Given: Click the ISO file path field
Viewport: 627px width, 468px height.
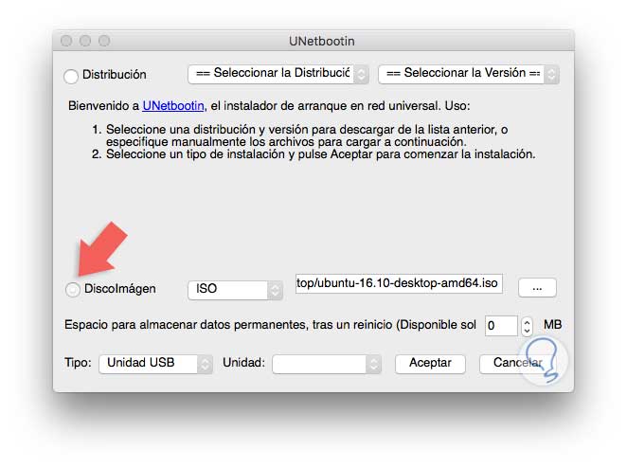Looking at the screenshot, I should tap(399, 283).
